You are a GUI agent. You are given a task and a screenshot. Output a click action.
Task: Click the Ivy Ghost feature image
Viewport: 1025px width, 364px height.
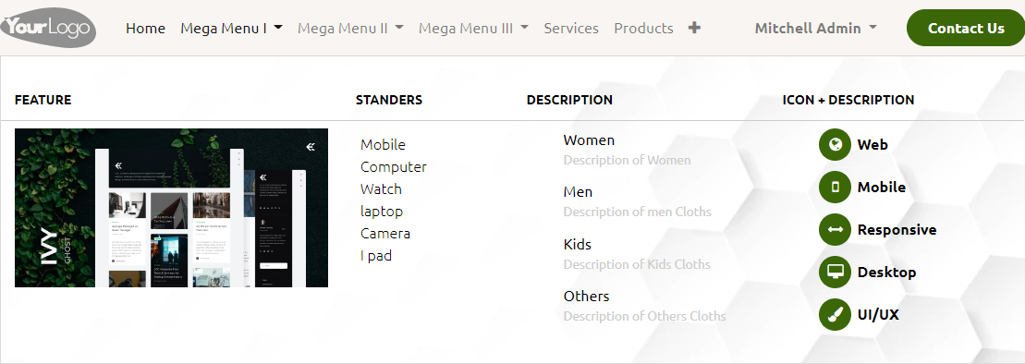(171, 208)
